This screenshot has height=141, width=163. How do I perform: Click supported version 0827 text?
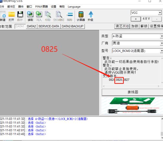(x=126, y=80)
